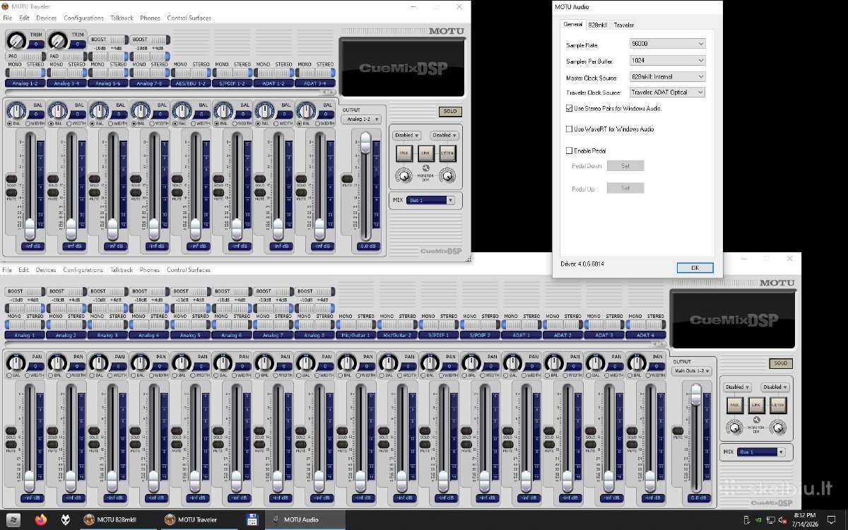The width and height of the screenshot is (848, 530).
Task: Click the horizontal scrollbar under Traveler channel names
Action: tap(170, 92)
